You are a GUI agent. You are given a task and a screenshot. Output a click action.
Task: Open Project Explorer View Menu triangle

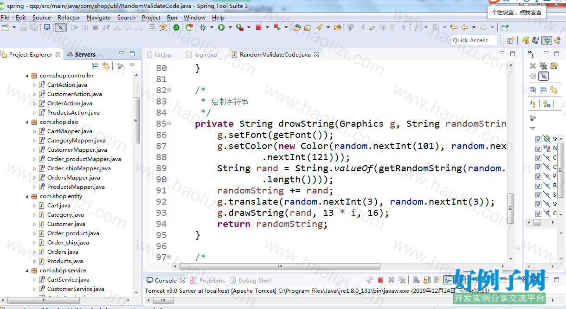(132, 65)
